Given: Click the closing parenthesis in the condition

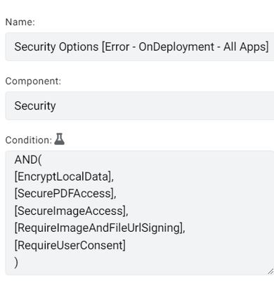Looking at the screenshot, I should coord(16,263).
